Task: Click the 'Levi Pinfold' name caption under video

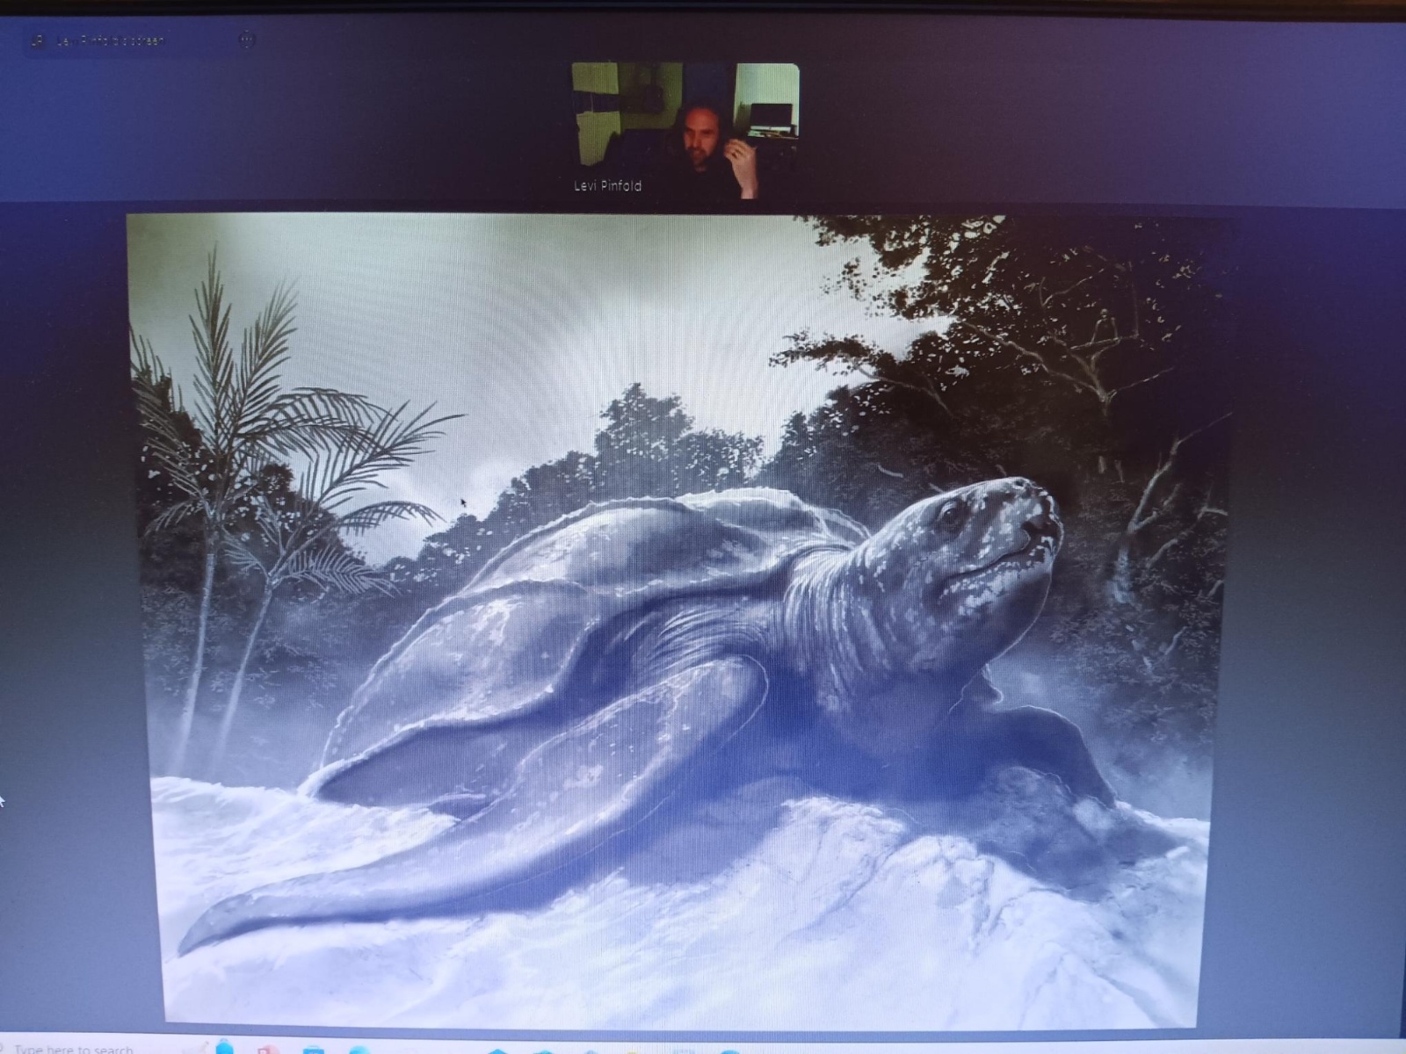Action: pos(607,186)
